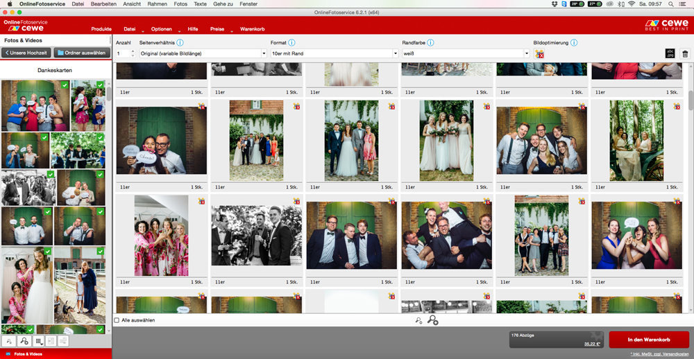Click the Anzahl quantity input field

point(123,53)
